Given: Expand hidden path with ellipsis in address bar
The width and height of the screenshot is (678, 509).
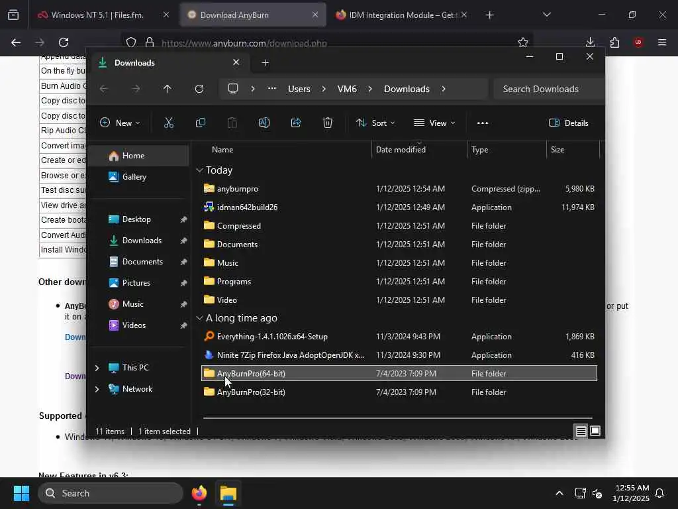Looking at the screenshot, I should [271, 89].
